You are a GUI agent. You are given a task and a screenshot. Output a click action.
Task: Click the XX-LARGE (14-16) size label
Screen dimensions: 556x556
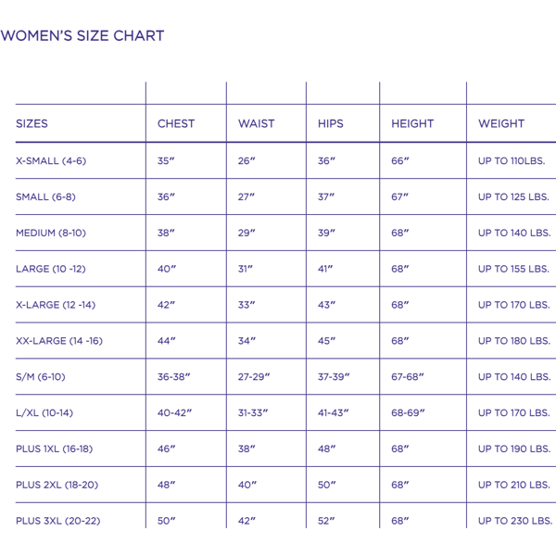[59, 341]
